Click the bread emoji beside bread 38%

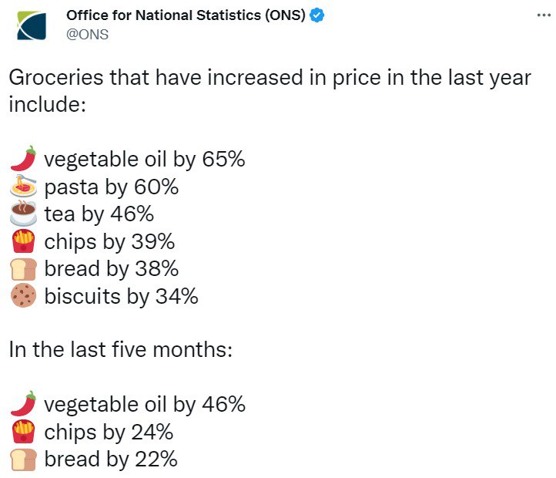point(23,268)
